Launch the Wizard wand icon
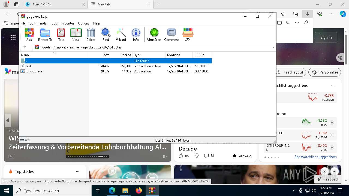 pyautogui.click(x=121, y=35)
